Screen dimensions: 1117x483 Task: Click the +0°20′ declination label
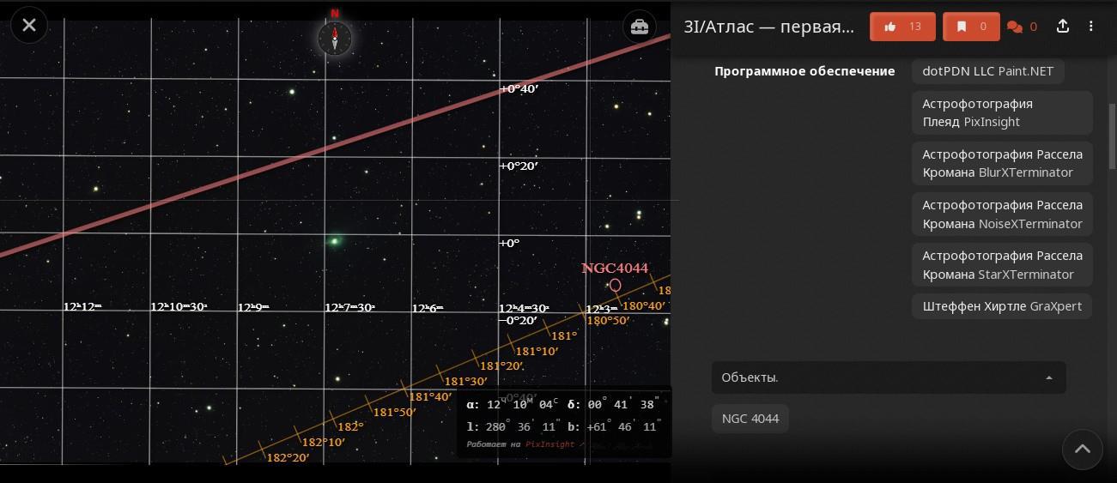[x=519, y=166]
